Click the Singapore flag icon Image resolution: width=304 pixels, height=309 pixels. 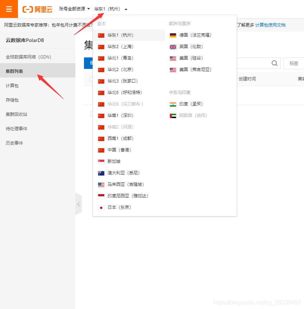click(101, 162)
